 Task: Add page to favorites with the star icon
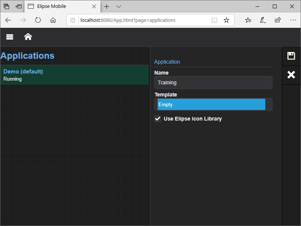[x=227, y=20]
